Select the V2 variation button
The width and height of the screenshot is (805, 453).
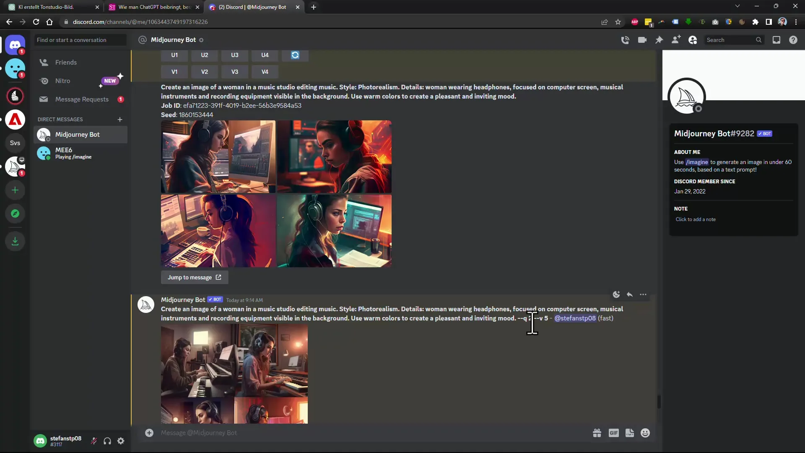point(205,71)
